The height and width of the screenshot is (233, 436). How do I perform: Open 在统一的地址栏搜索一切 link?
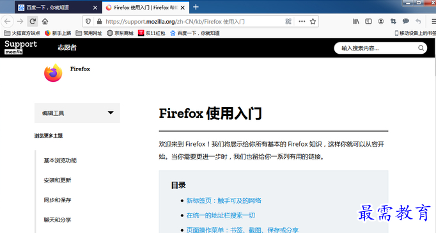(221, 215)
